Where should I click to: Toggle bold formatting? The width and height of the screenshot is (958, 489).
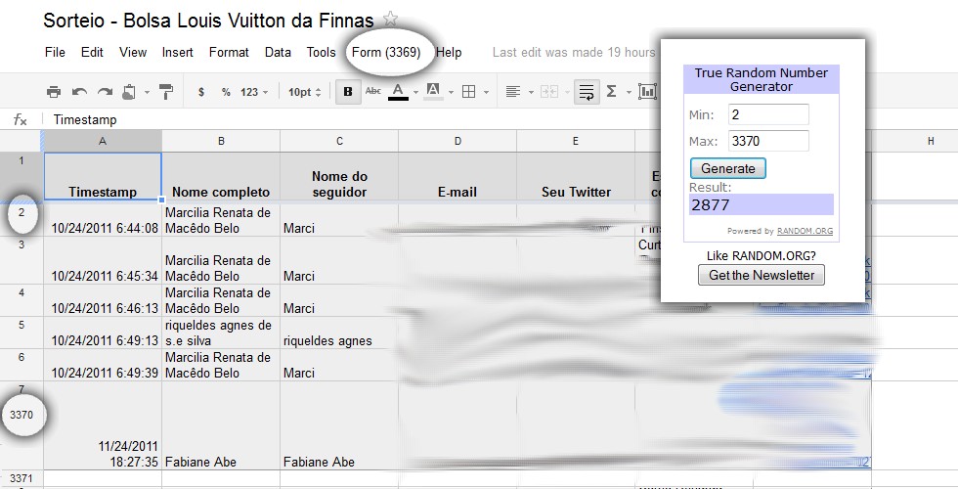click(348, 92)
